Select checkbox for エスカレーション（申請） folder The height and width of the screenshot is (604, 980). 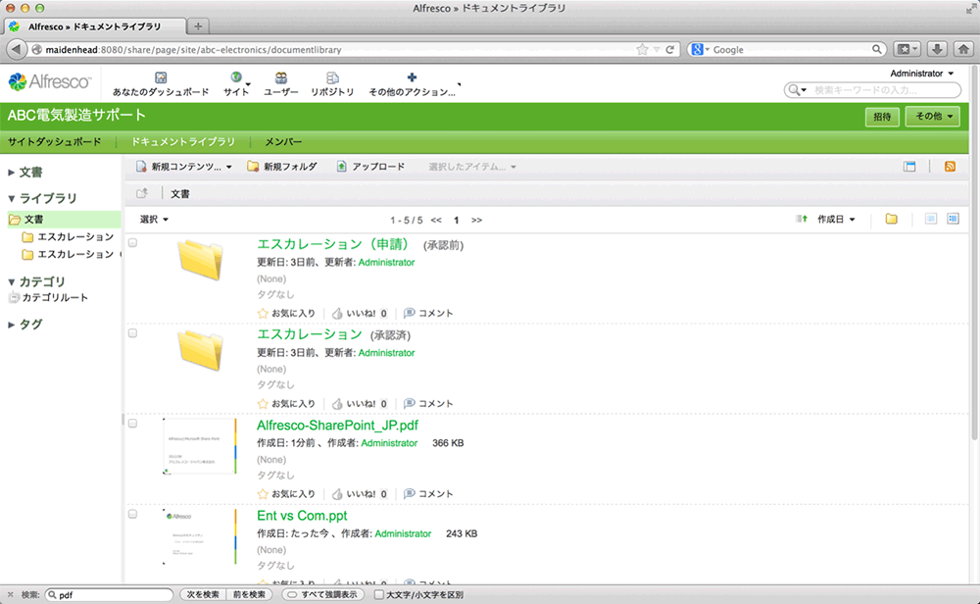(x=132, y=242)
